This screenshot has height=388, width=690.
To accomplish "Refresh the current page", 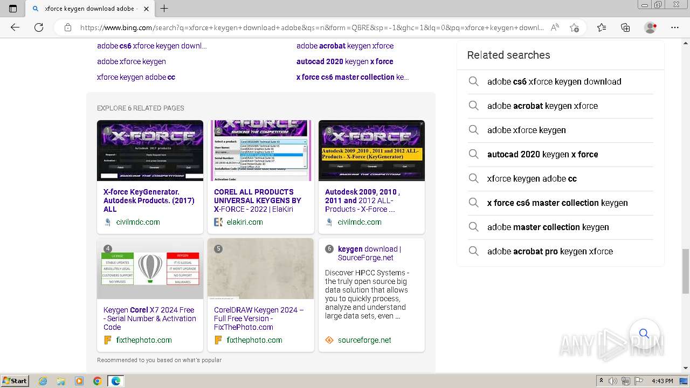I will 39,27.
